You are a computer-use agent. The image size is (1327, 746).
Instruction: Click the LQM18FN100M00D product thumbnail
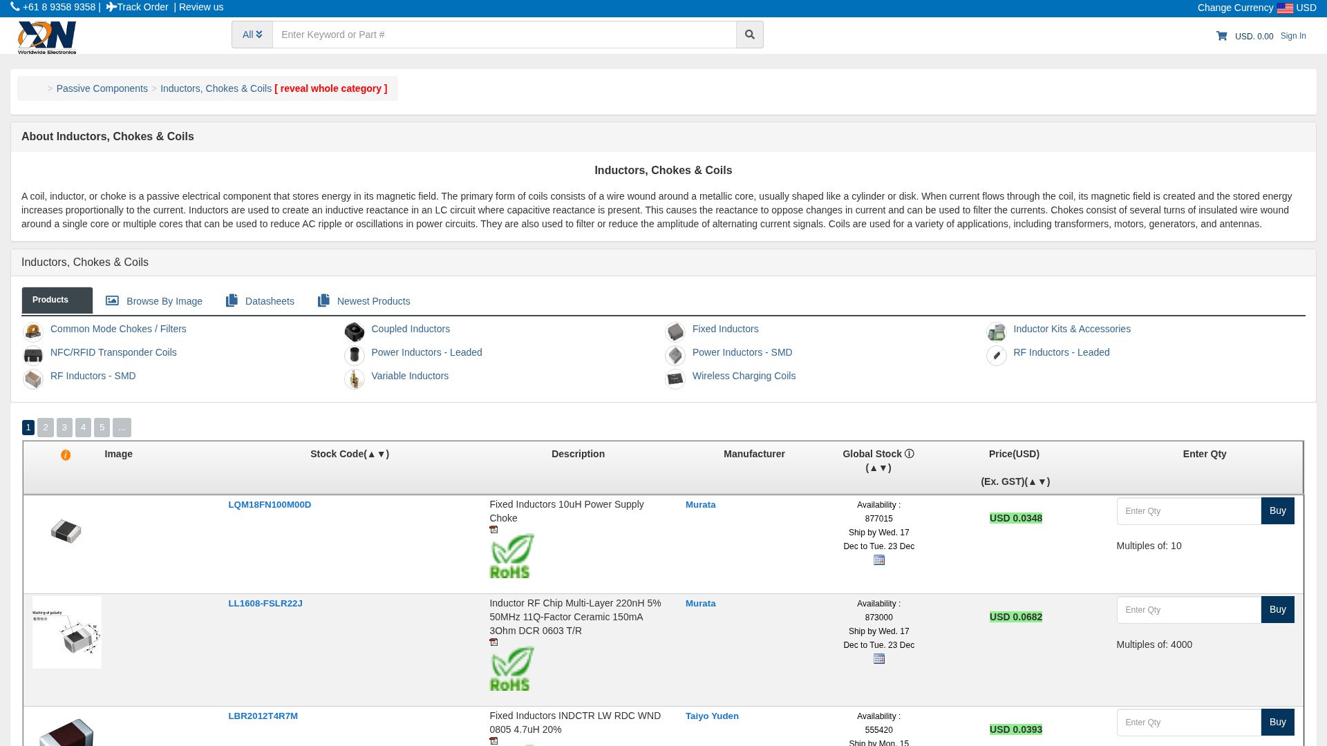(x=66, y=531)
